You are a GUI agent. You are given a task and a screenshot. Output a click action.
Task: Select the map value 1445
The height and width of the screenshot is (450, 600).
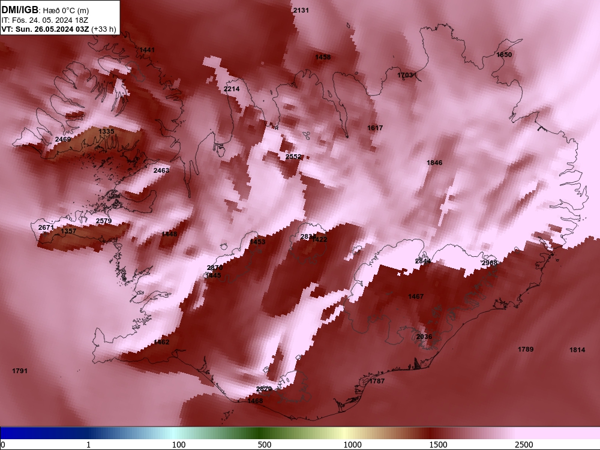click(213, 275)
